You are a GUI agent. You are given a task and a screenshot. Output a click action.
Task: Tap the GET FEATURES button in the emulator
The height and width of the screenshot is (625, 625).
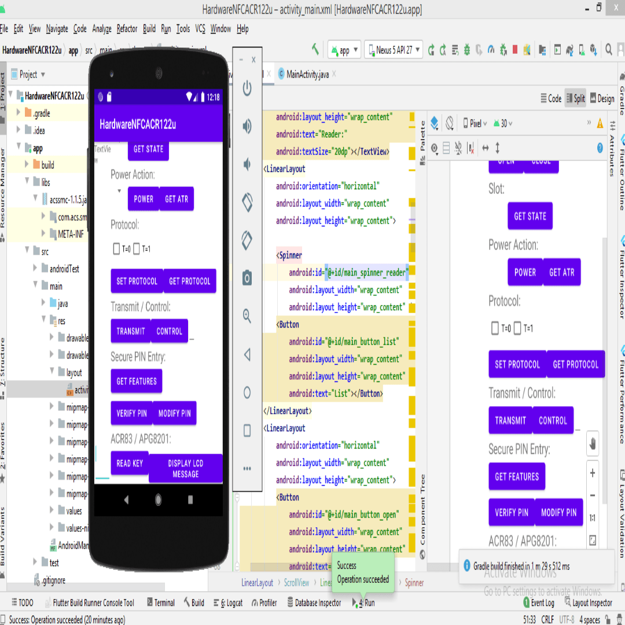137,381
